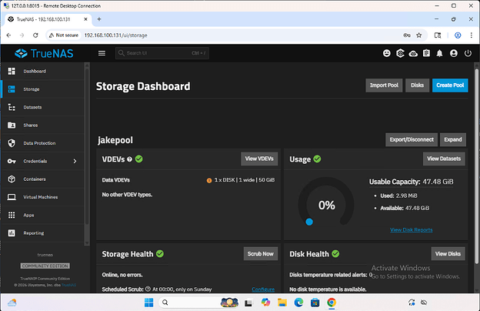Image resolution: width=480 pixels, height=311 pixels.
Task: Click Export/Disconnect for jakepool
Action: coord(412,140)
